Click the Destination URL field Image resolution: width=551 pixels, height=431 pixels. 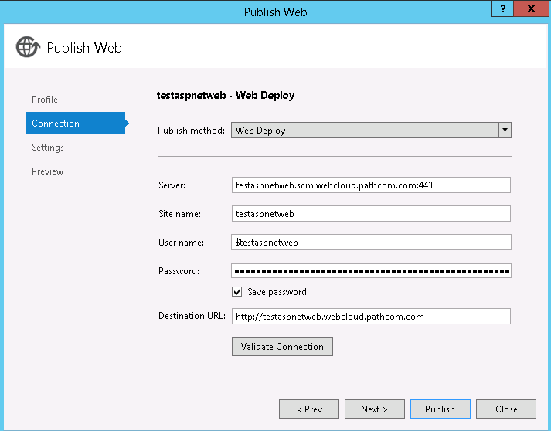(371, 316)
